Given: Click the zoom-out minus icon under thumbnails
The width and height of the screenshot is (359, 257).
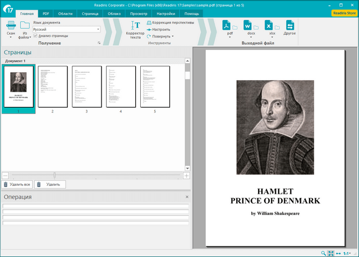Looking at the screenshot, I should pyautogui.click(x=5, y=175).
